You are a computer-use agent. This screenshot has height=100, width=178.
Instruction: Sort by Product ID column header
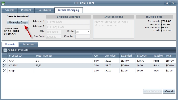(21, 56)
